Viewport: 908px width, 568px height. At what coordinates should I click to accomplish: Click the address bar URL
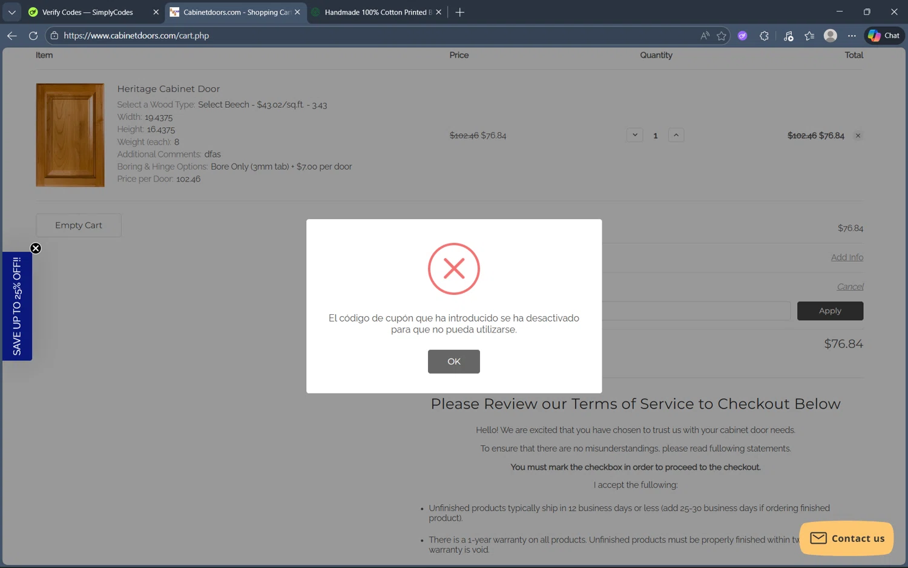coord(136,36)
